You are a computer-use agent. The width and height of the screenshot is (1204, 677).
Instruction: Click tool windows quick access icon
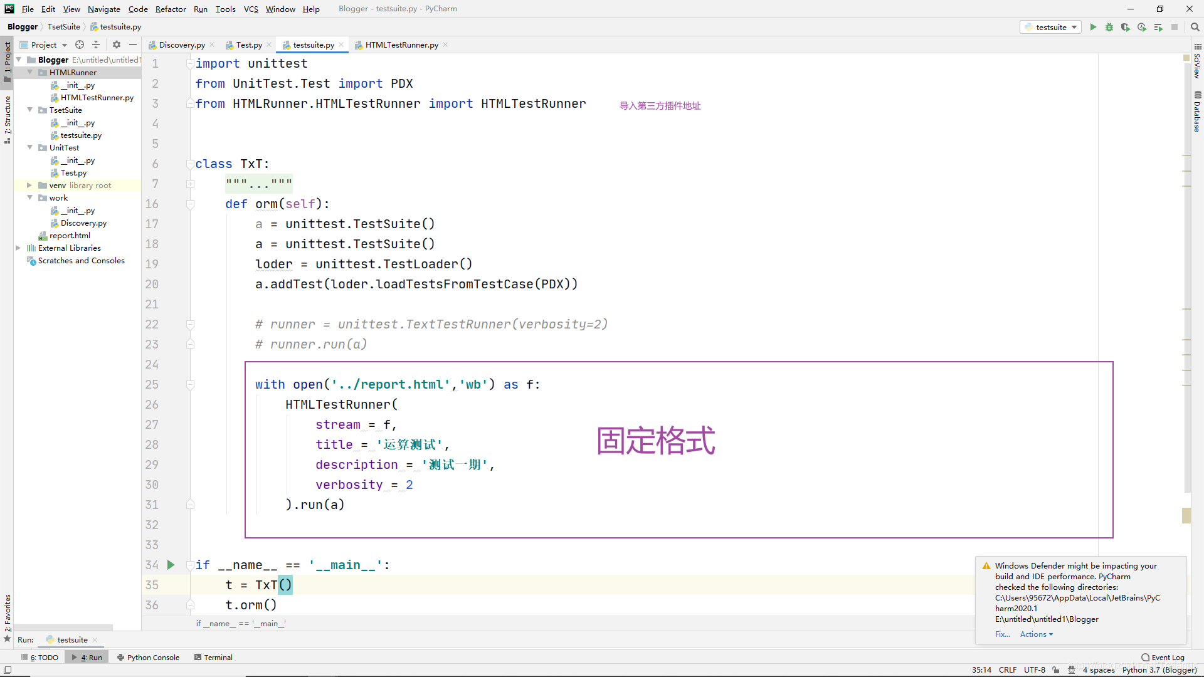click(x=8, y=670)
